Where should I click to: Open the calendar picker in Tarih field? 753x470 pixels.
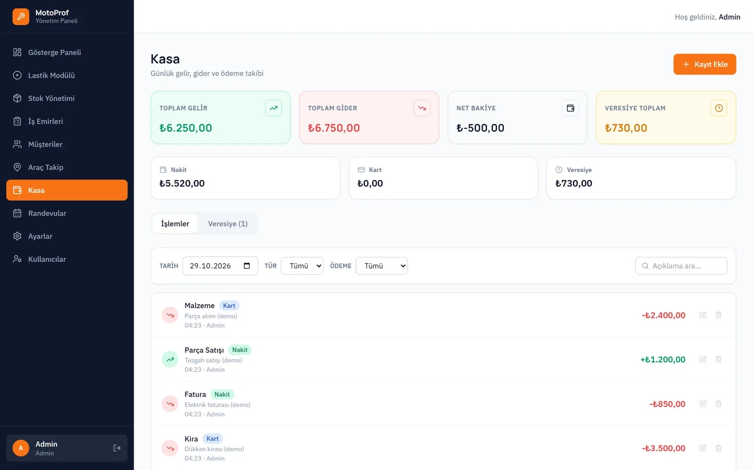pyautogui.click(x=247, y=266)
